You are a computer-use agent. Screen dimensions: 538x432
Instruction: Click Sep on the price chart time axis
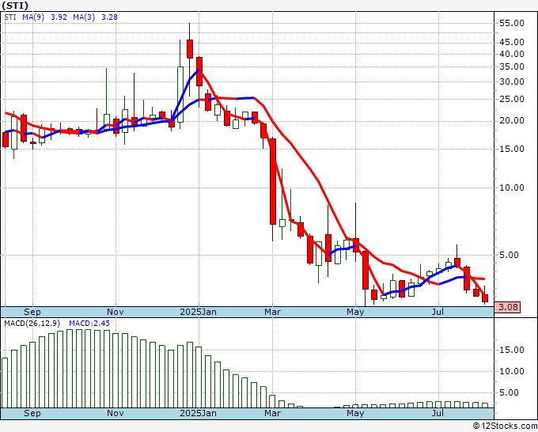click(x=32, y=312)
